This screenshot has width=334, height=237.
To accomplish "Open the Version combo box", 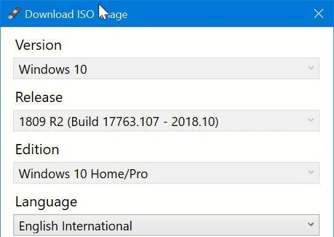I will pyautogui.click(x=166, y=68).
